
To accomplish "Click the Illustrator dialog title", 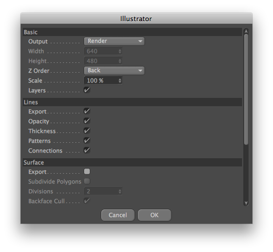I will (x=136, y=19).
